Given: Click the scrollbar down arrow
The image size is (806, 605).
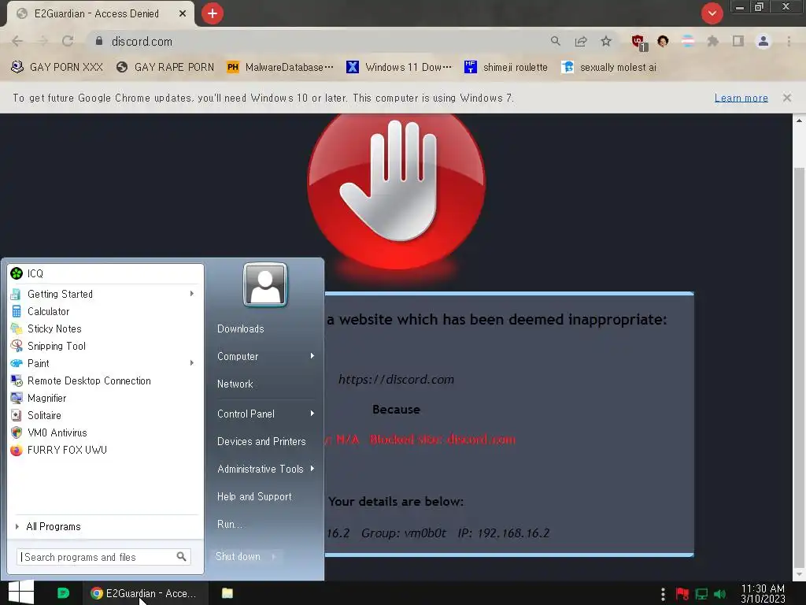Looking at the screenshot, I should click(799, 573).
